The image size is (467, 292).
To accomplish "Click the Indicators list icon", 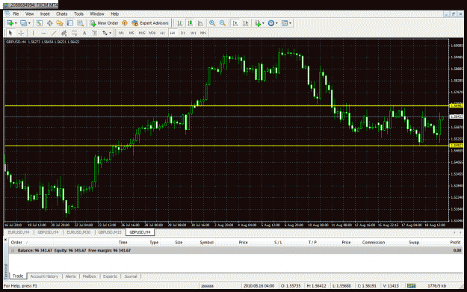I will [258, 23].
